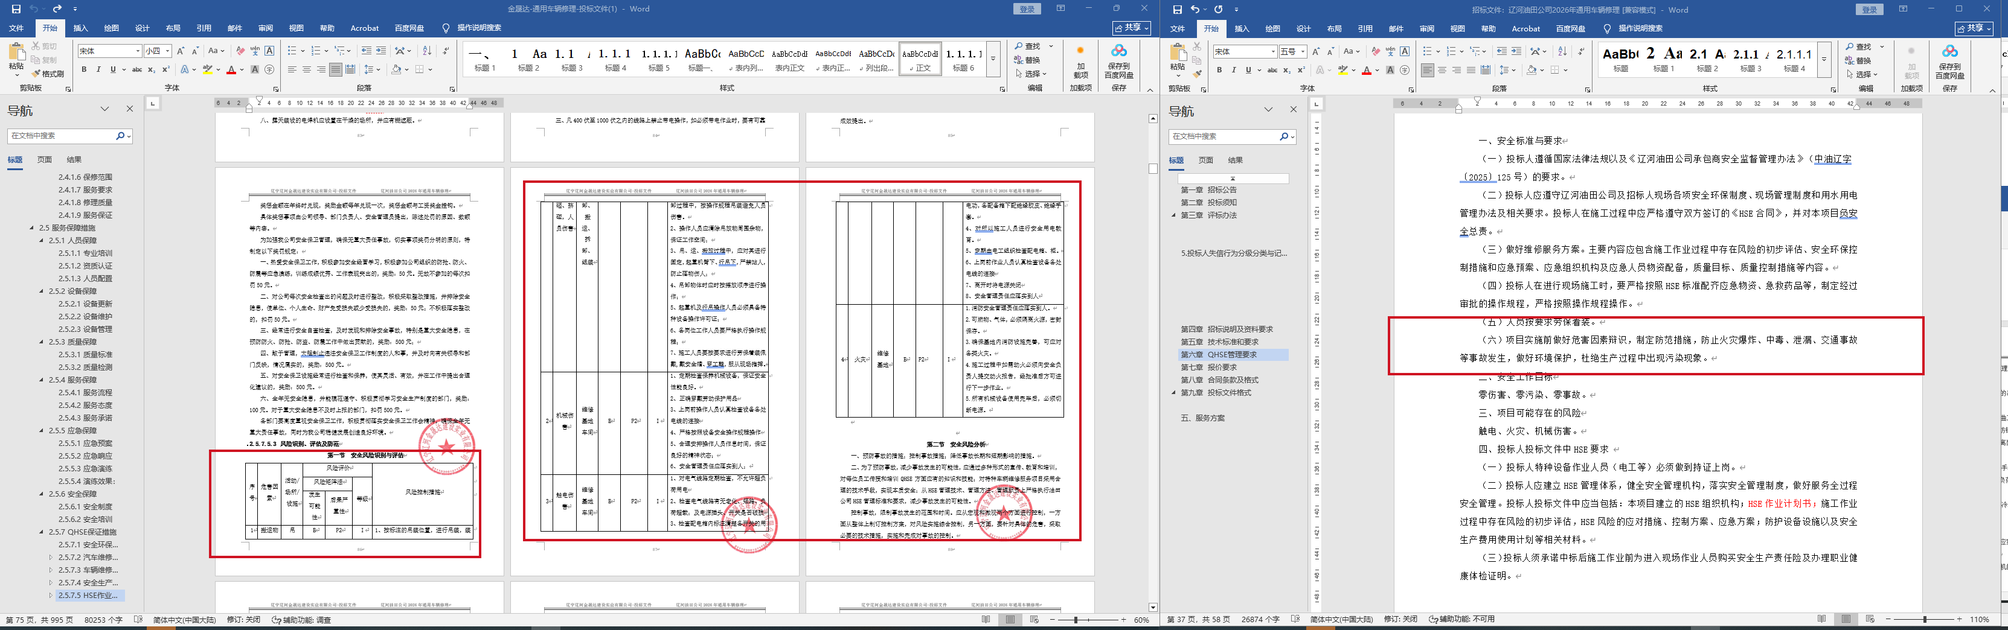
Task: Click 共享 button in right Word window
Action: click(x=1974, y=28)
